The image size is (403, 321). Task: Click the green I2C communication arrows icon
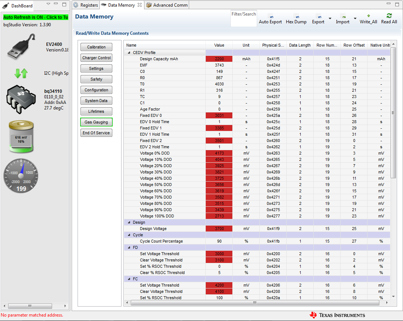(x=21, y=73)
